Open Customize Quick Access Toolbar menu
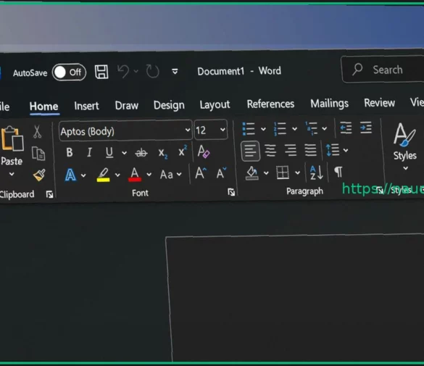Image resolution: width=424 pixels, height=366 pixels. (x=175, y=71)
